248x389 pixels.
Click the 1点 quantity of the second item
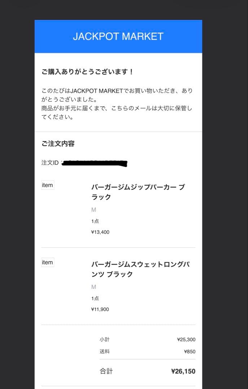[95, 298]
